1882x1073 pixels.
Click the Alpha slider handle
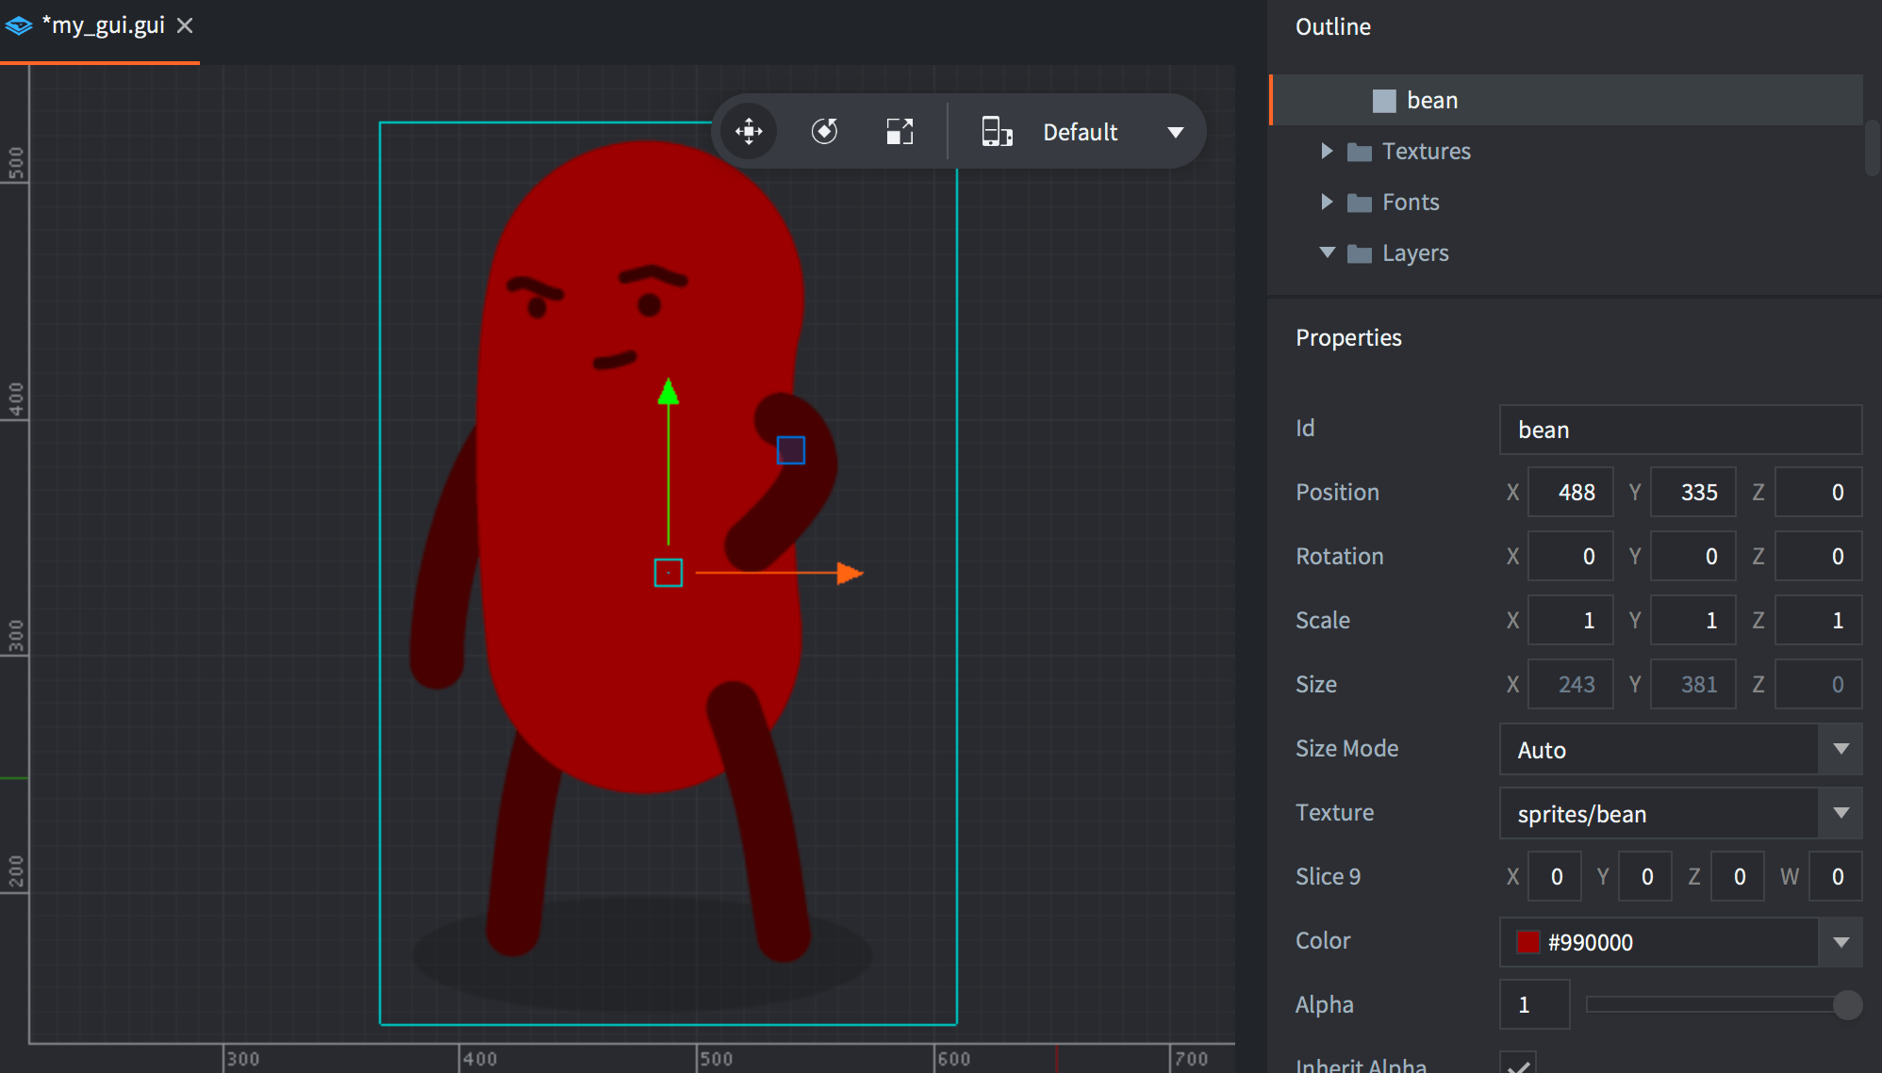tap(1847, 1005)
